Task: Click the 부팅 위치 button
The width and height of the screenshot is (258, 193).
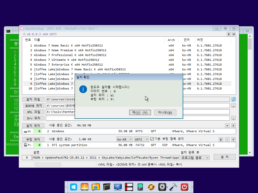Action: 33,139
